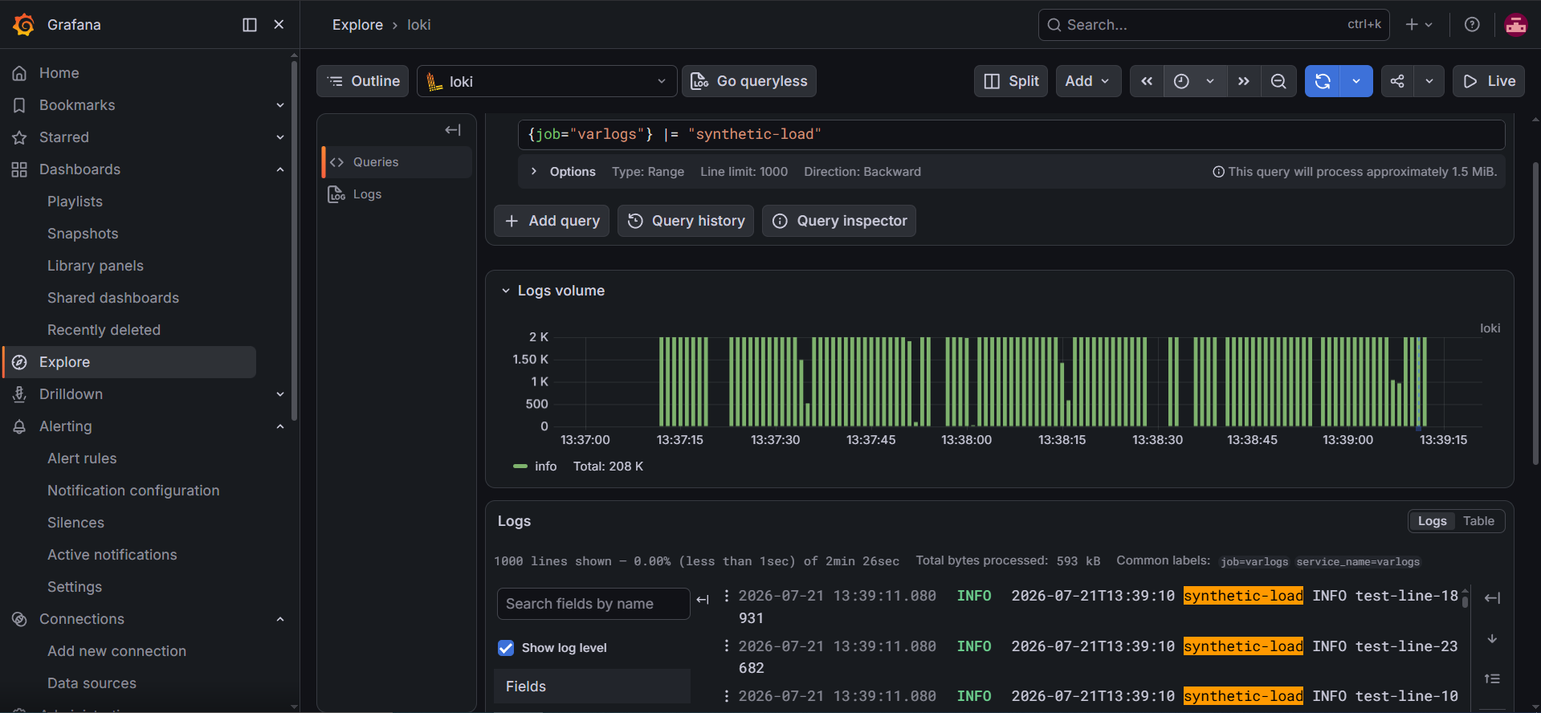
Task: Open the help question mark icon
Action: tap(1472, 25)
